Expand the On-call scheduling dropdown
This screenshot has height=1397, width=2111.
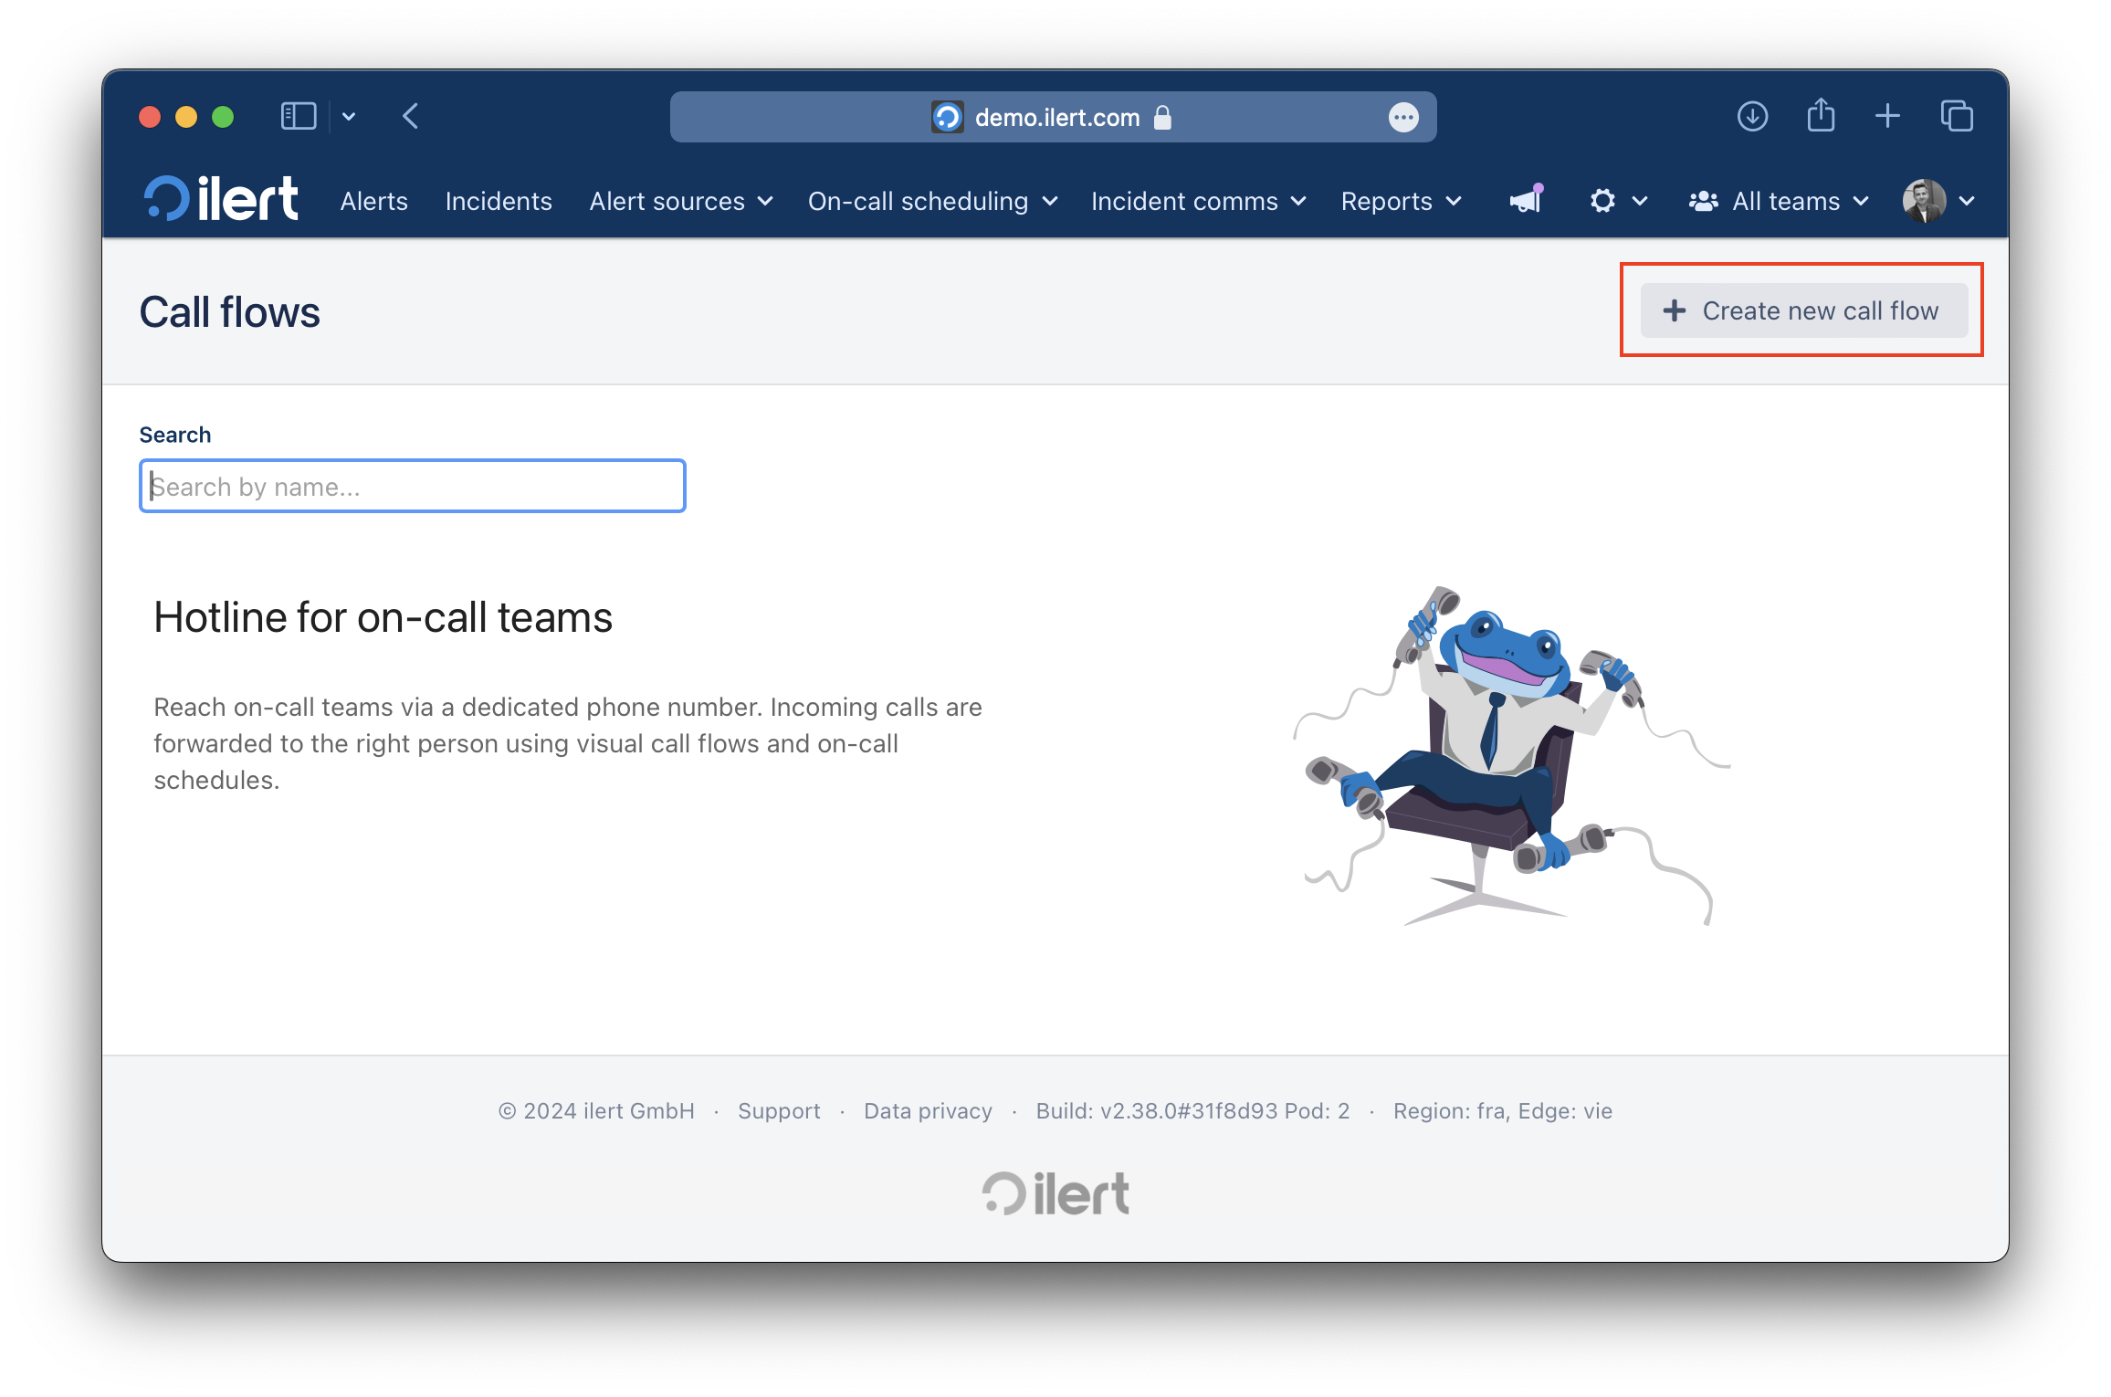click(x=932, y=201)
